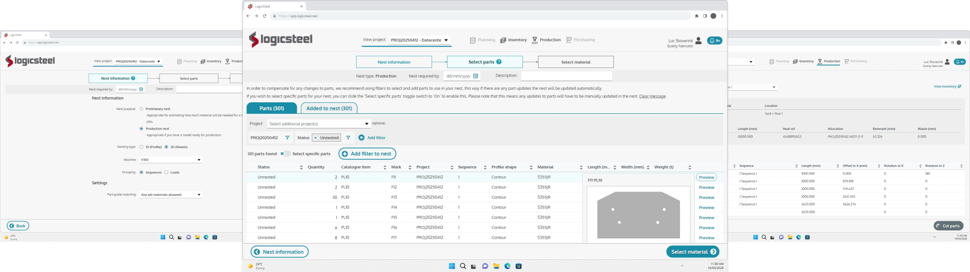Click the user profile icon beside Luc Stoverink
The image size is (970, 272).
coord(698,41)
